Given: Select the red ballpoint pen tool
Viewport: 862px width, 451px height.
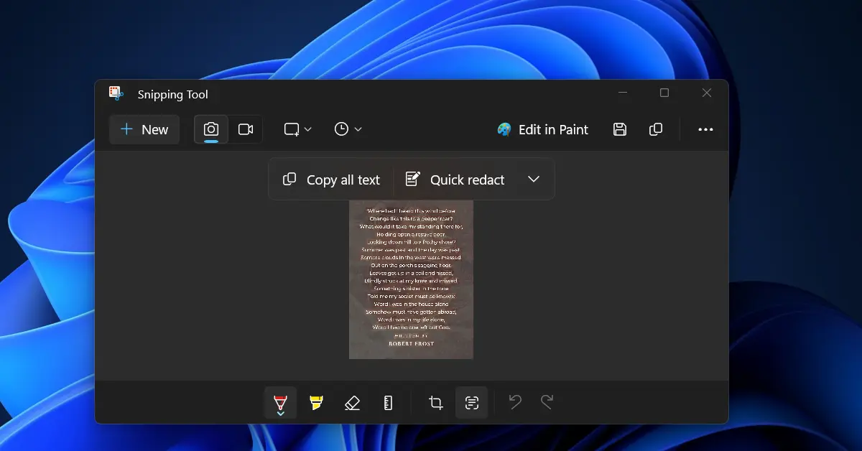Looking at the screenshot, I should pos(279,399).
